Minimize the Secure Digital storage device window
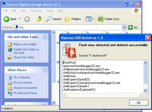 [x=126, y=4]
